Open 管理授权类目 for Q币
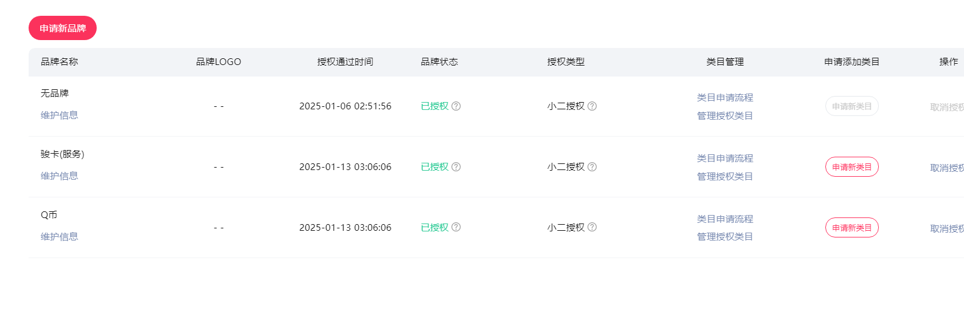The image size is (964, 314). tap(725, 236)
